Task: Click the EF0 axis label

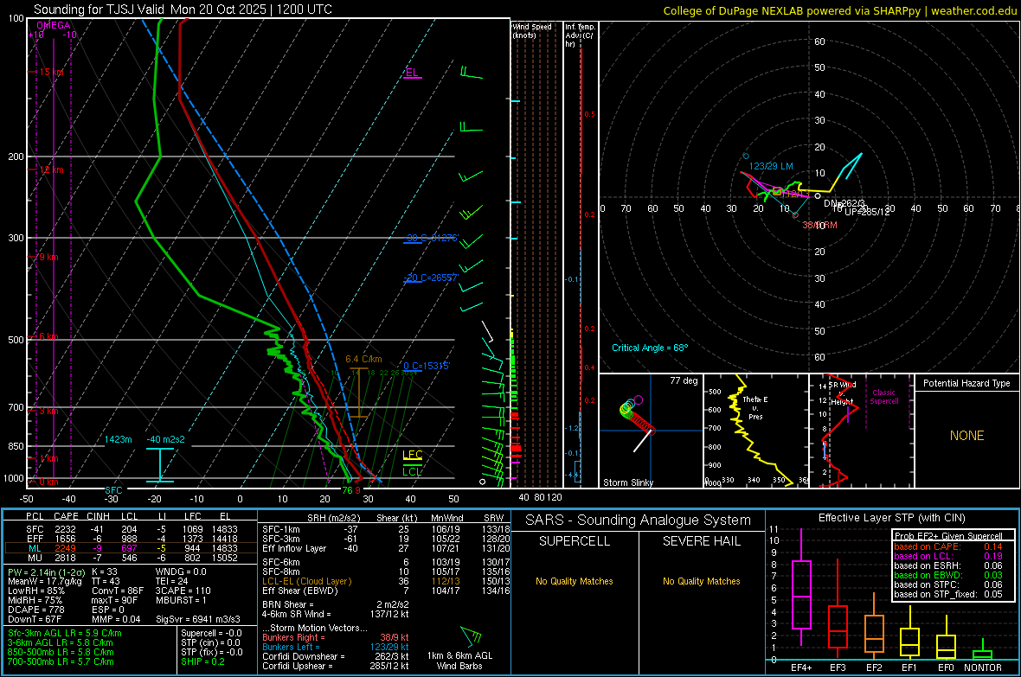Action: coord(946,667)
